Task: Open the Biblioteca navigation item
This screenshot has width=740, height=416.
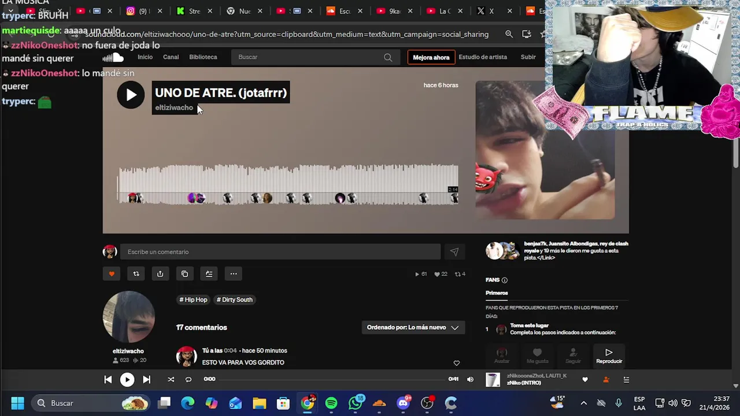Action: 203,57
